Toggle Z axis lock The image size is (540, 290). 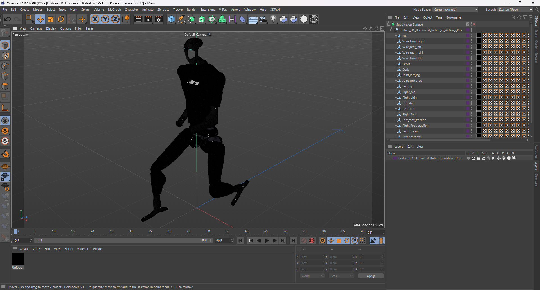point(115,19)
